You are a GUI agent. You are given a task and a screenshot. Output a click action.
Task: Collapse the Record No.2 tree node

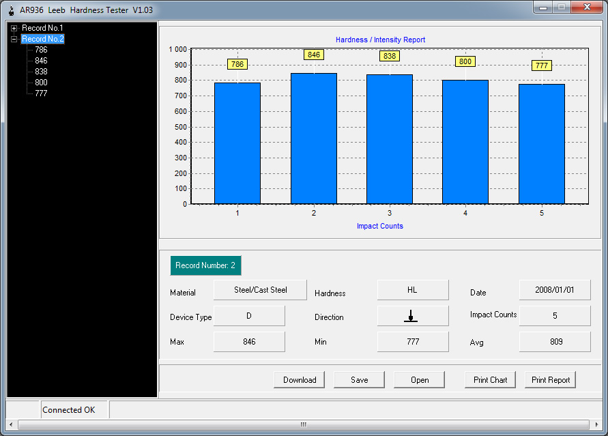(x=14, y=39)
